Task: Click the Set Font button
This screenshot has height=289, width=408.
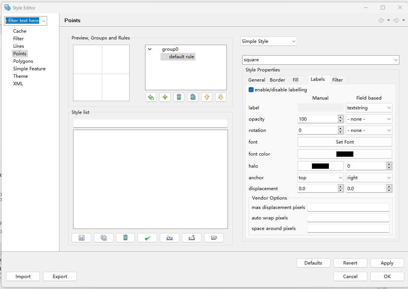Action: (x=345, y=142)
